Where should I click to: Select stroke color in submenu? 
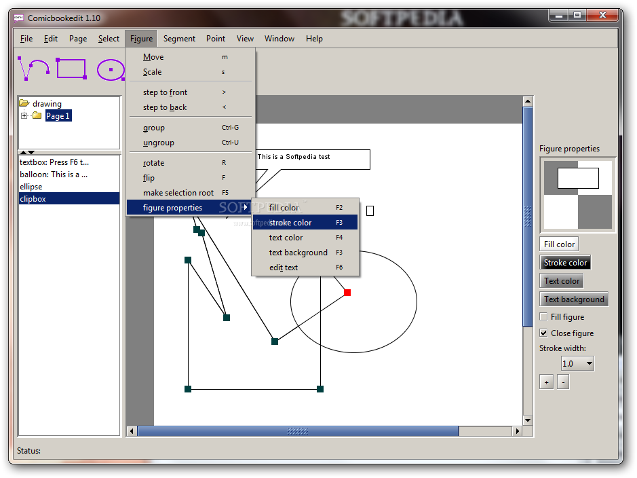click(305, 223)
